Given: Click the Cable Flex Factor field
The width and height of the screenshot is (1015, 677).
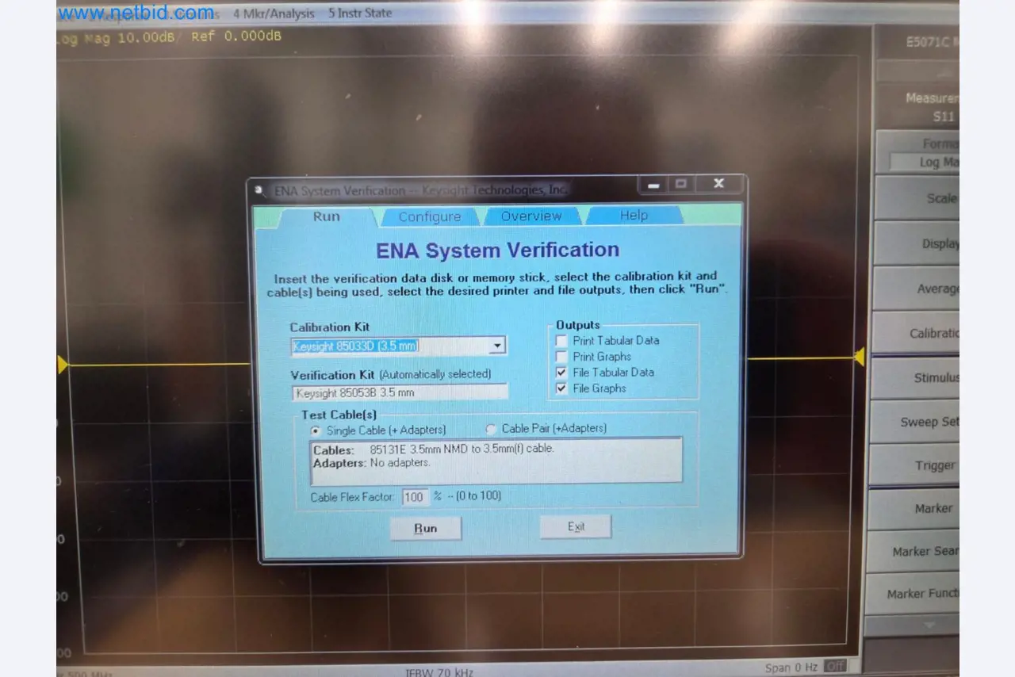Looking at the screenshot, I should 414,497.
